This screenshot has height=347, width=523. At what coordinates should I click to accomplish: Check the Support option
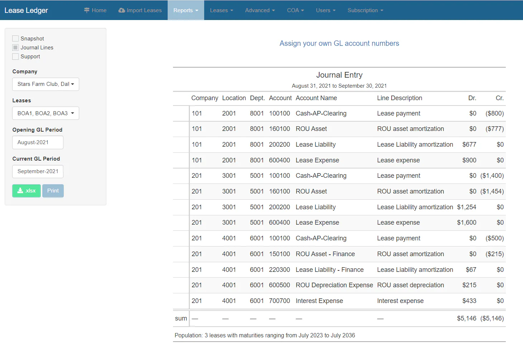15,56
